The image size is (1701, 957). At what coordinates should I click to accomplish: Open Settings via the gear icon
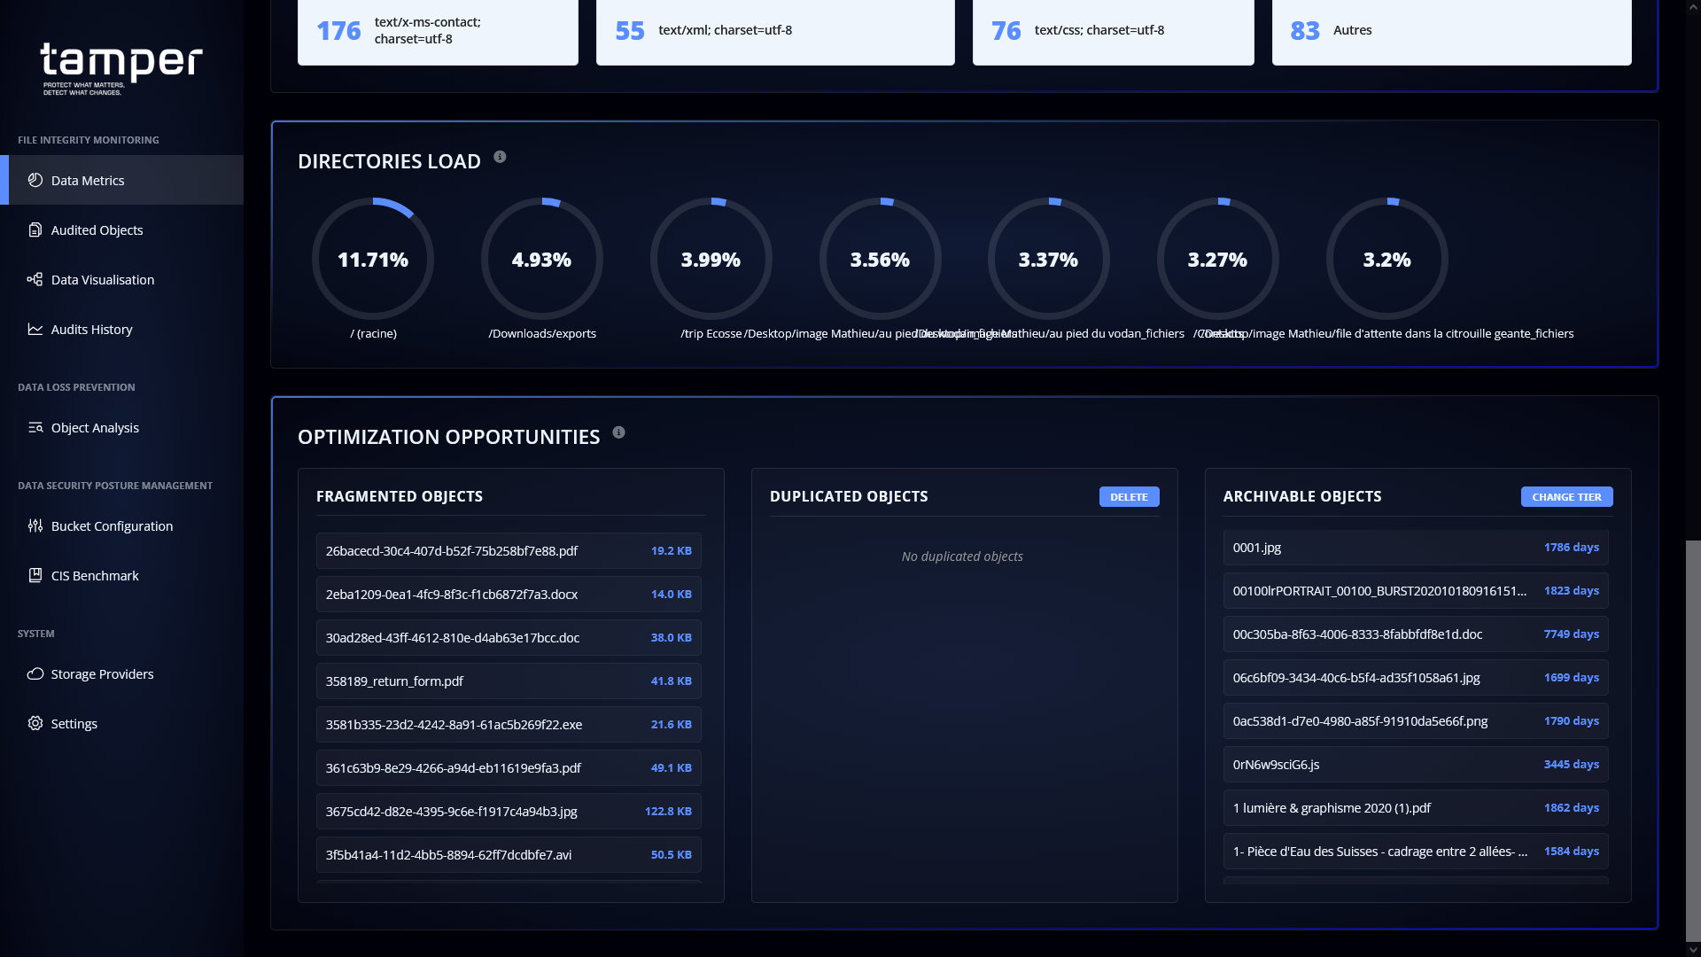pyautogui.click(x=35, y=723)
